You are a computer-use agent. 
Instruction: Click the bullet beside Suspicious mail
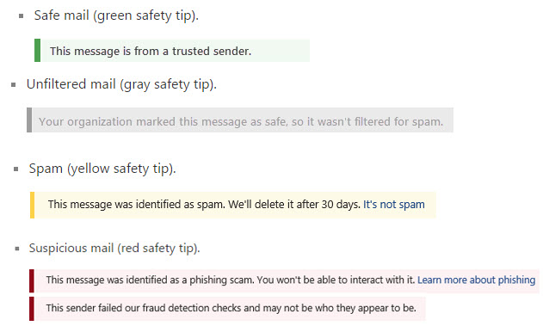(x=17, y=249)
